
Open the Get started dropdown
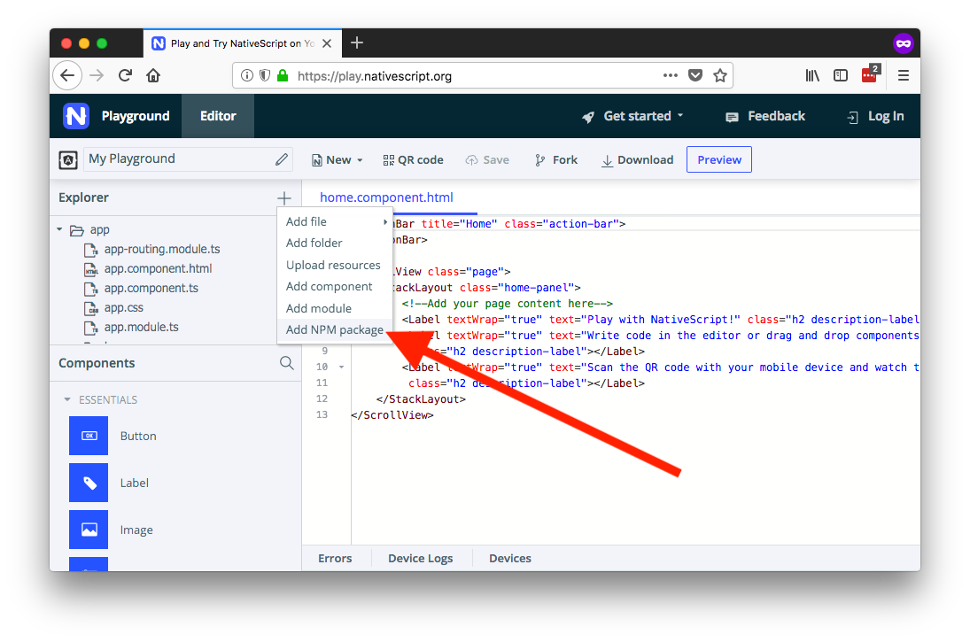(x=632, y=116)
